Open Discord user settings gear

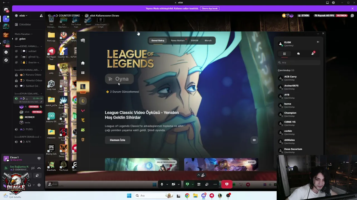[x=39, y=185]
